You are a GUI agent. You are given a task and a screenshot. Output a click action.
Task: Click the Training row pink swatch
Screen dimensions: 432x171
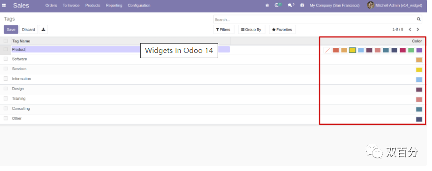click(419, 99)
